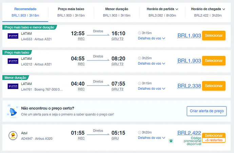Switch to the Menor duração tab
234x153 pixels.
[116, 9]
